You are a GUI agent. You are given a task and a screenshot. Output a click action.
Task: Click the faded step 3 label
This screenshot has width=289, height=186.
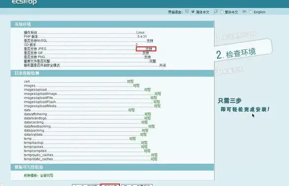(x=229, y=70)
